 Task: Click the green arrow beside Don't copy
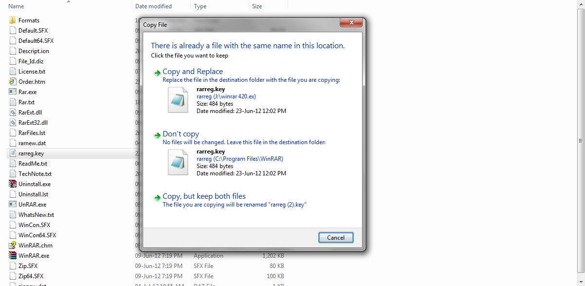coord(157,135)
